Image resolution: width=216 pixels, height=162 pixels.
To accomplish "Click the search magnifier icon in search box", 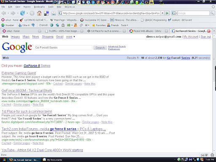I will coord(212,13).
